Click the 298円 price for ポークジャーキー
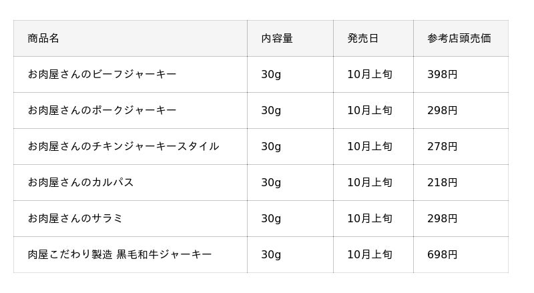This screenshot has width=534, height=293. [443, 111]
